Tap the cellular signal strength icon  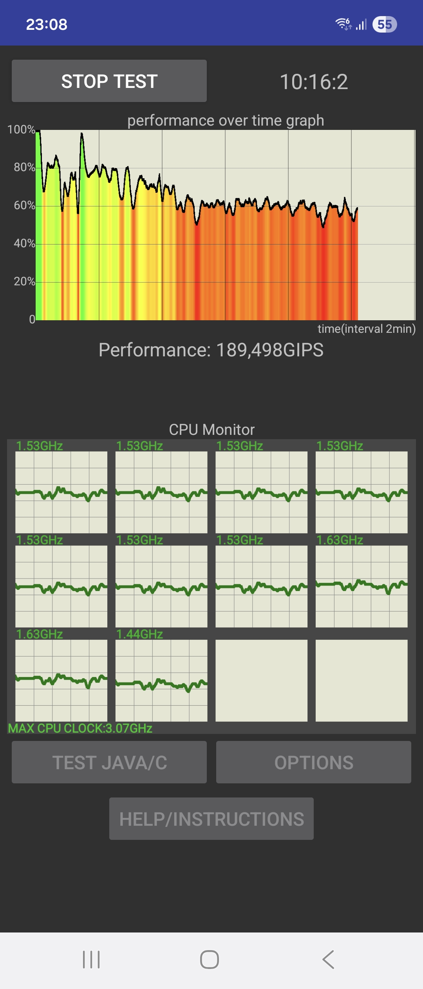click(361, 24)
